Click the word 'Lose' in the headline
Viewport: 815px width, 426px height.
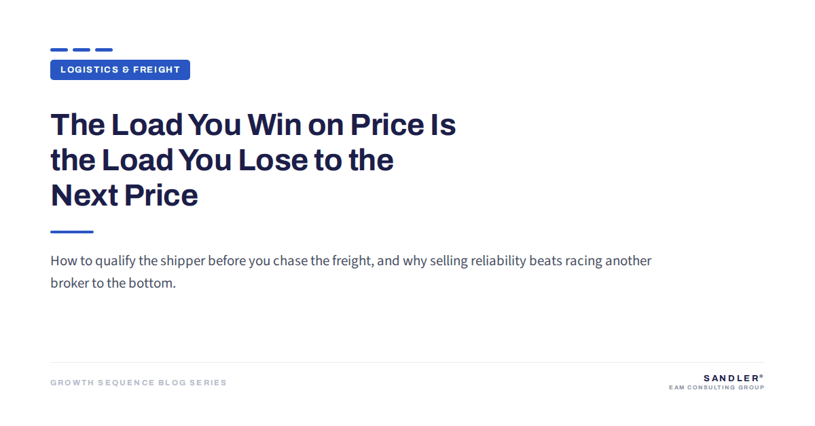272,160
